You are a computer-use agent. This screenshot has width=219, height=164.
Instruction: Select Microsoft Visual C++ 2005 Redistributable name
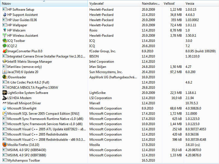[x=37, y=134]
